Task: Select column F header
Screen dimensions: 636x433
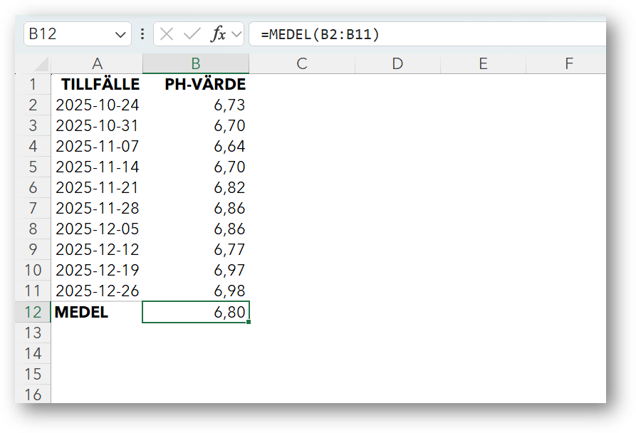Action: tap(568, 63)
